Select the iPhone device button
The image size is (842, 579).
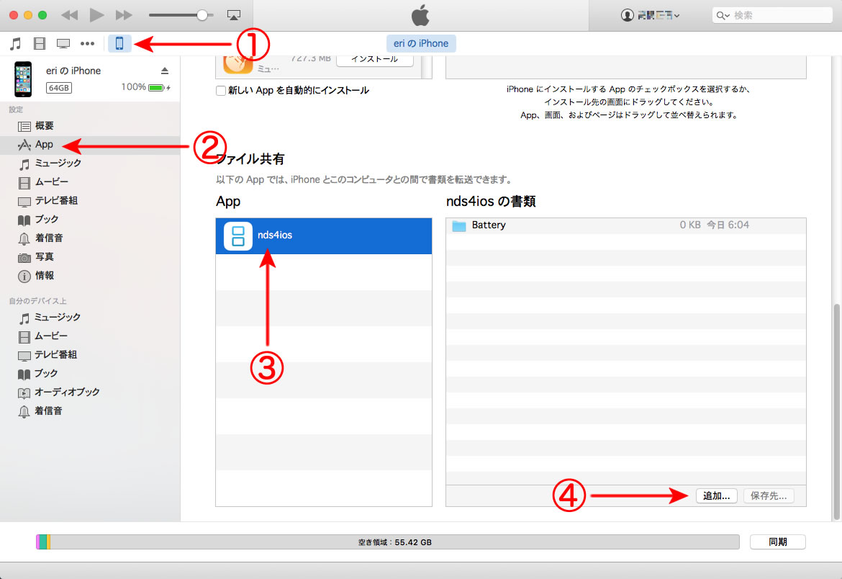pos(119,43)
